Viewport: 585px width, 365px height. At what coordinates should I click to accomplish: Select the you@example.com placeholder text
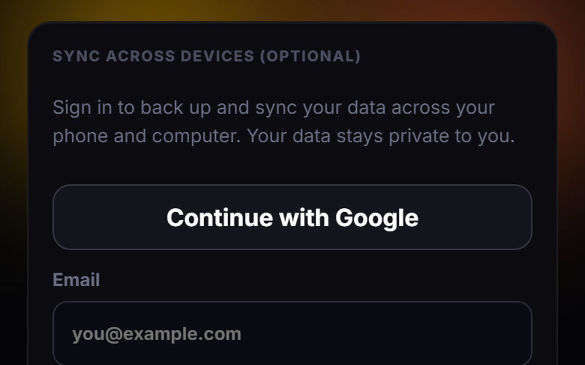[x=157, y=334]
